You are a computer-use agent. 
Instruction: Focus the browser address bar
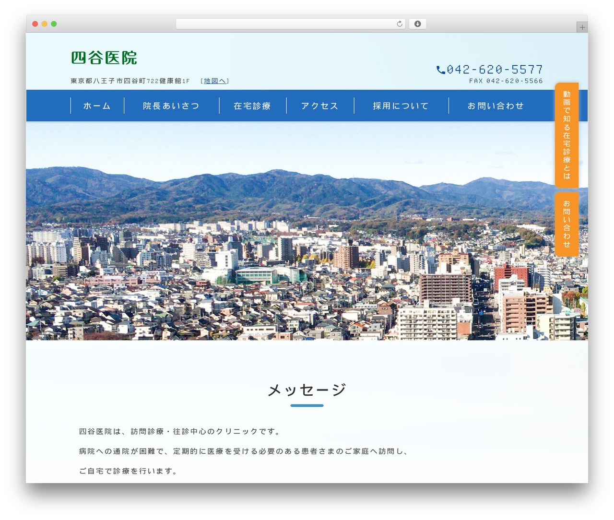click(290, 24)
